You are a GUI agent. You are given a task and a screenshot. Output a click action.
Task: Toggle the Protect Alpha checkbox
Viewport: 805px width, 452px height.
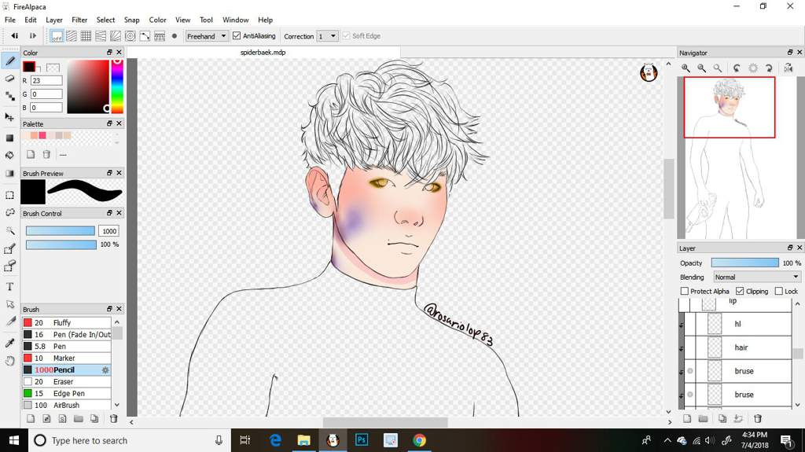[685, 291]
